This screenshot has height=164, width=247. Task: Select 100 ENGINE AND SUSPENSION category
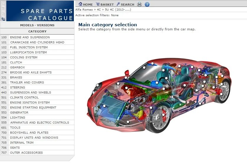[x=37, y=37]
